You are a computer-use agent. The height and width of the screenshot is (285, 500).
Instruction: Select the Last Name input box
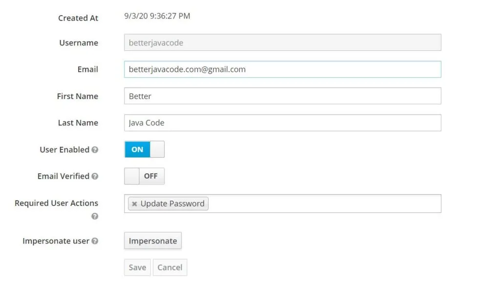(x=282, y=122)
